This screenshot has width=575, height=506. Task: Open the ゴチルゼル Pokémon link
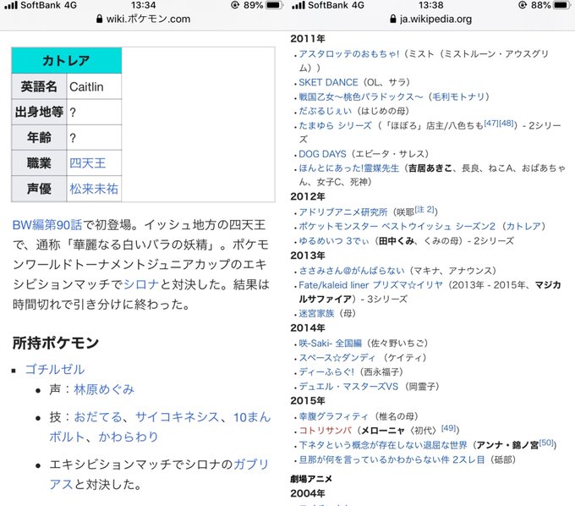(55, 369)
